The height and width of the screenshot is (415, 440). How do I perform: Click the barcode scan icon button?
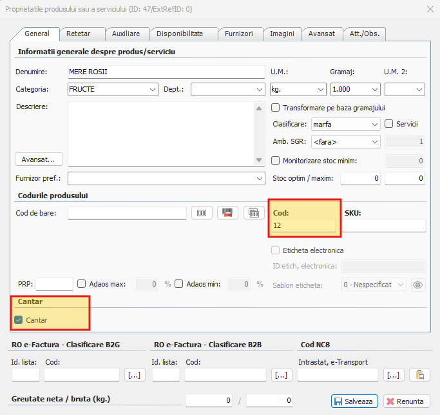tap(202, 213)
